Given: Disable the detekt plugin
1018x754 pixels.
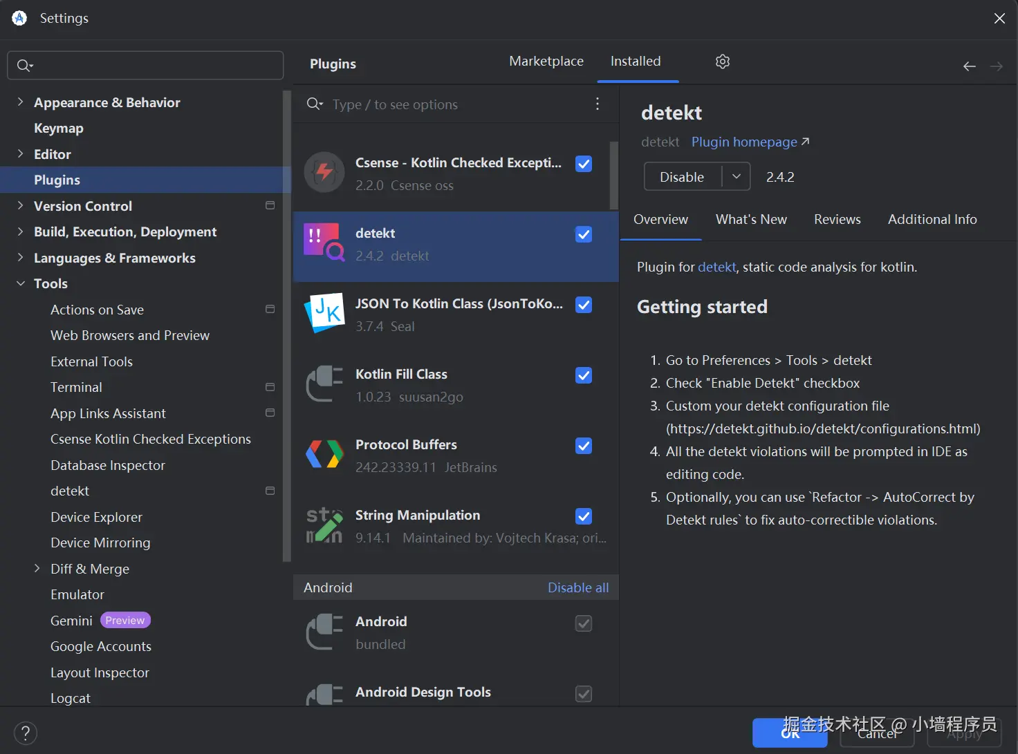Looking at the screenshot, I should [683, 176].
